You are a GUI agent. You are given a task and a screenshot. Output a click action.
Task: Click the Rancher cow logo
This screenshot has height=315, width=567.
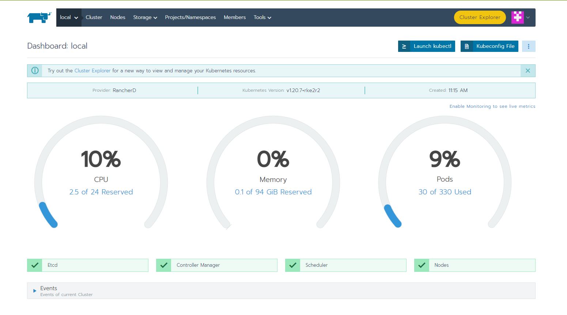point(39,17)
